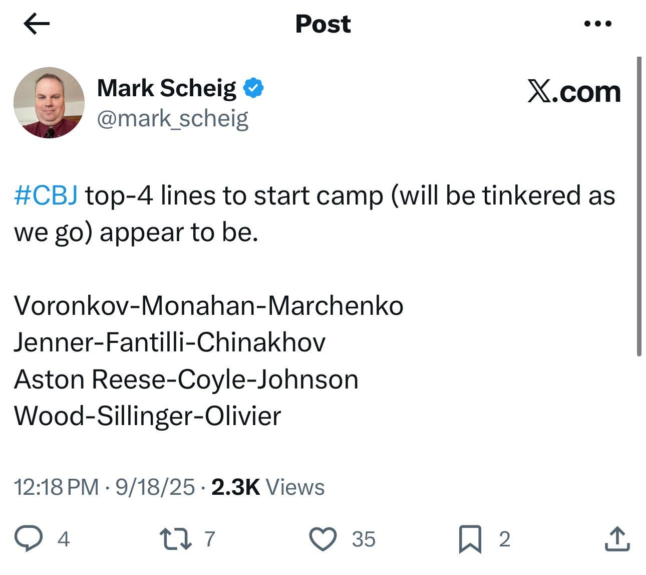Open the three-dot more options menu
The image size is (646, 575).
[x=597, y=24]
